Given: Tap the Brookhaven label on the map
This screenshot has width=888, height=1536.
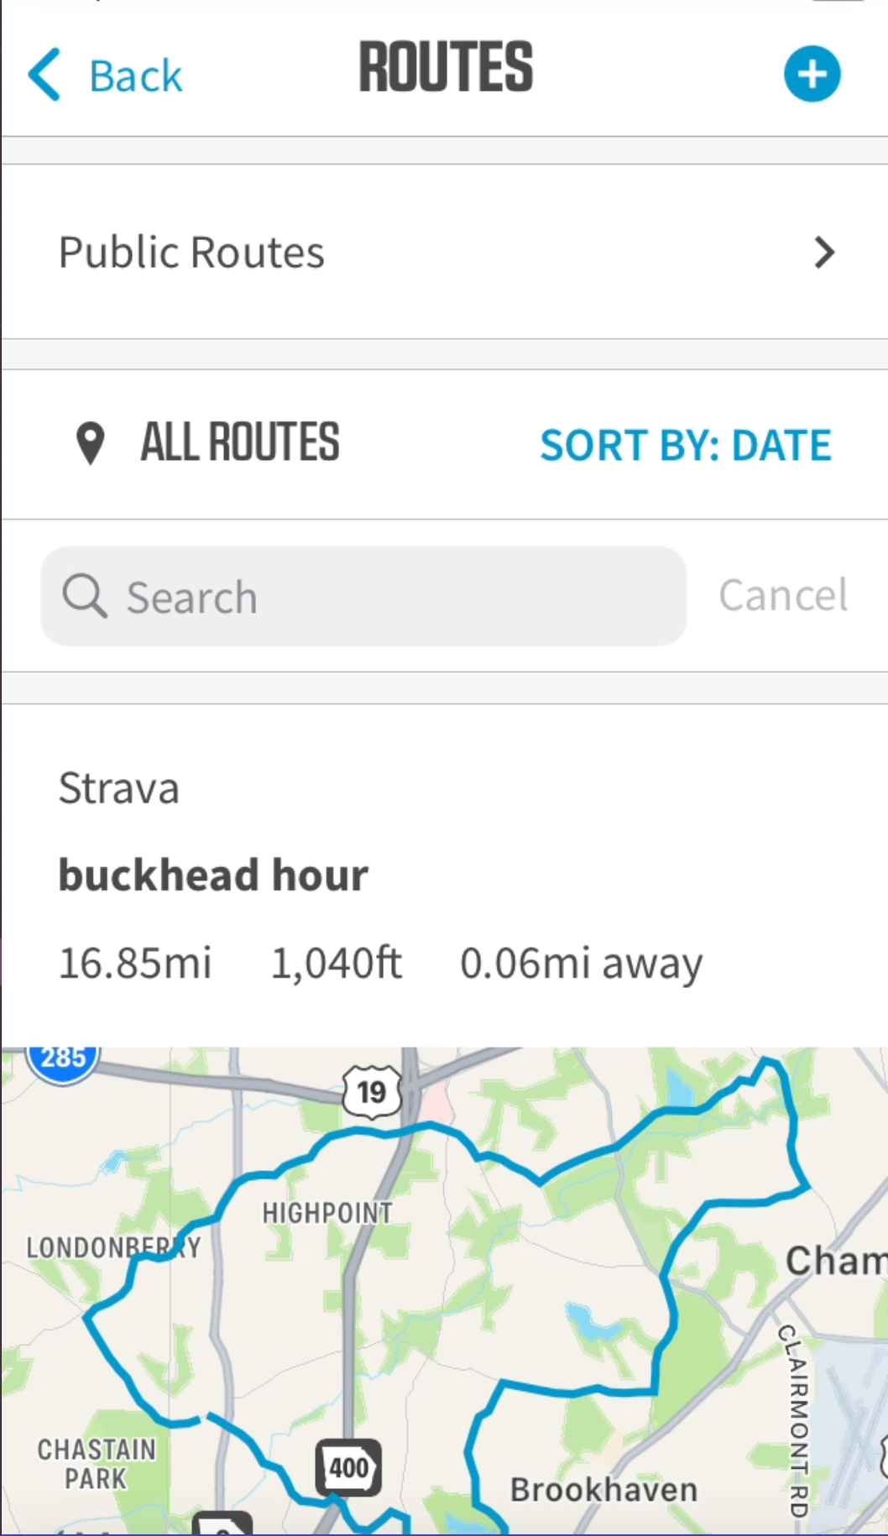Looking at the screenshot, I should 603,1490.
